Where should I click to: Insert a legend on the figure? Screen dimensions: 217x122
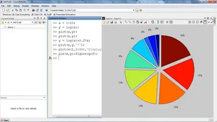162,22
